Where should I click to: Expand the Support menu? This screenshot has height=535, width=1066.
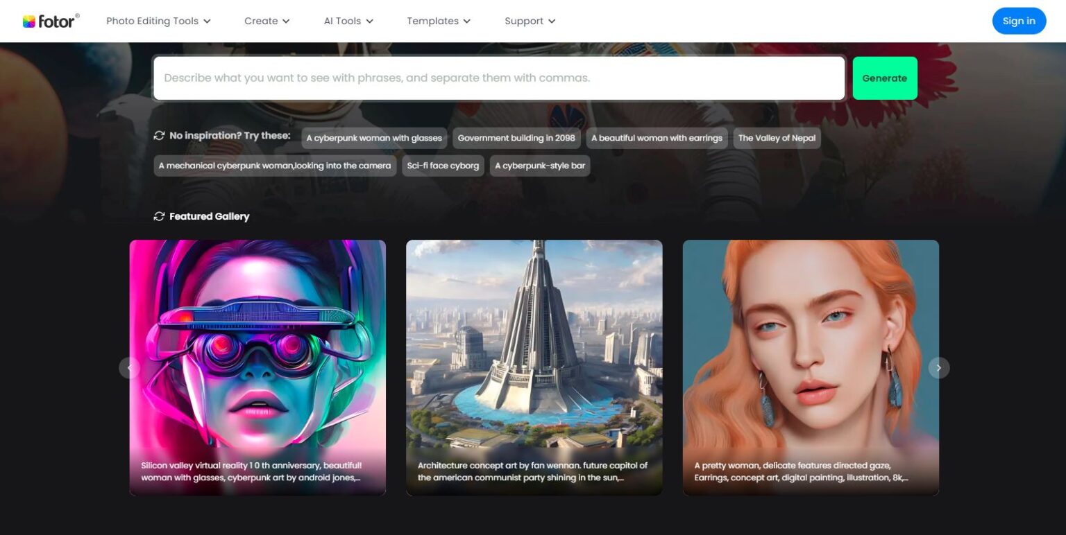[x=529, y=21]
